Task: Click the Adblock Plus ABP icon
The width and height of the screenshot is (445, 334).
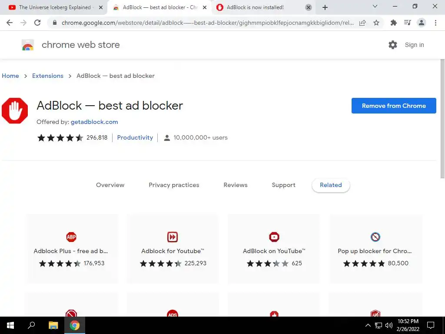Action: tap(71, 237)
